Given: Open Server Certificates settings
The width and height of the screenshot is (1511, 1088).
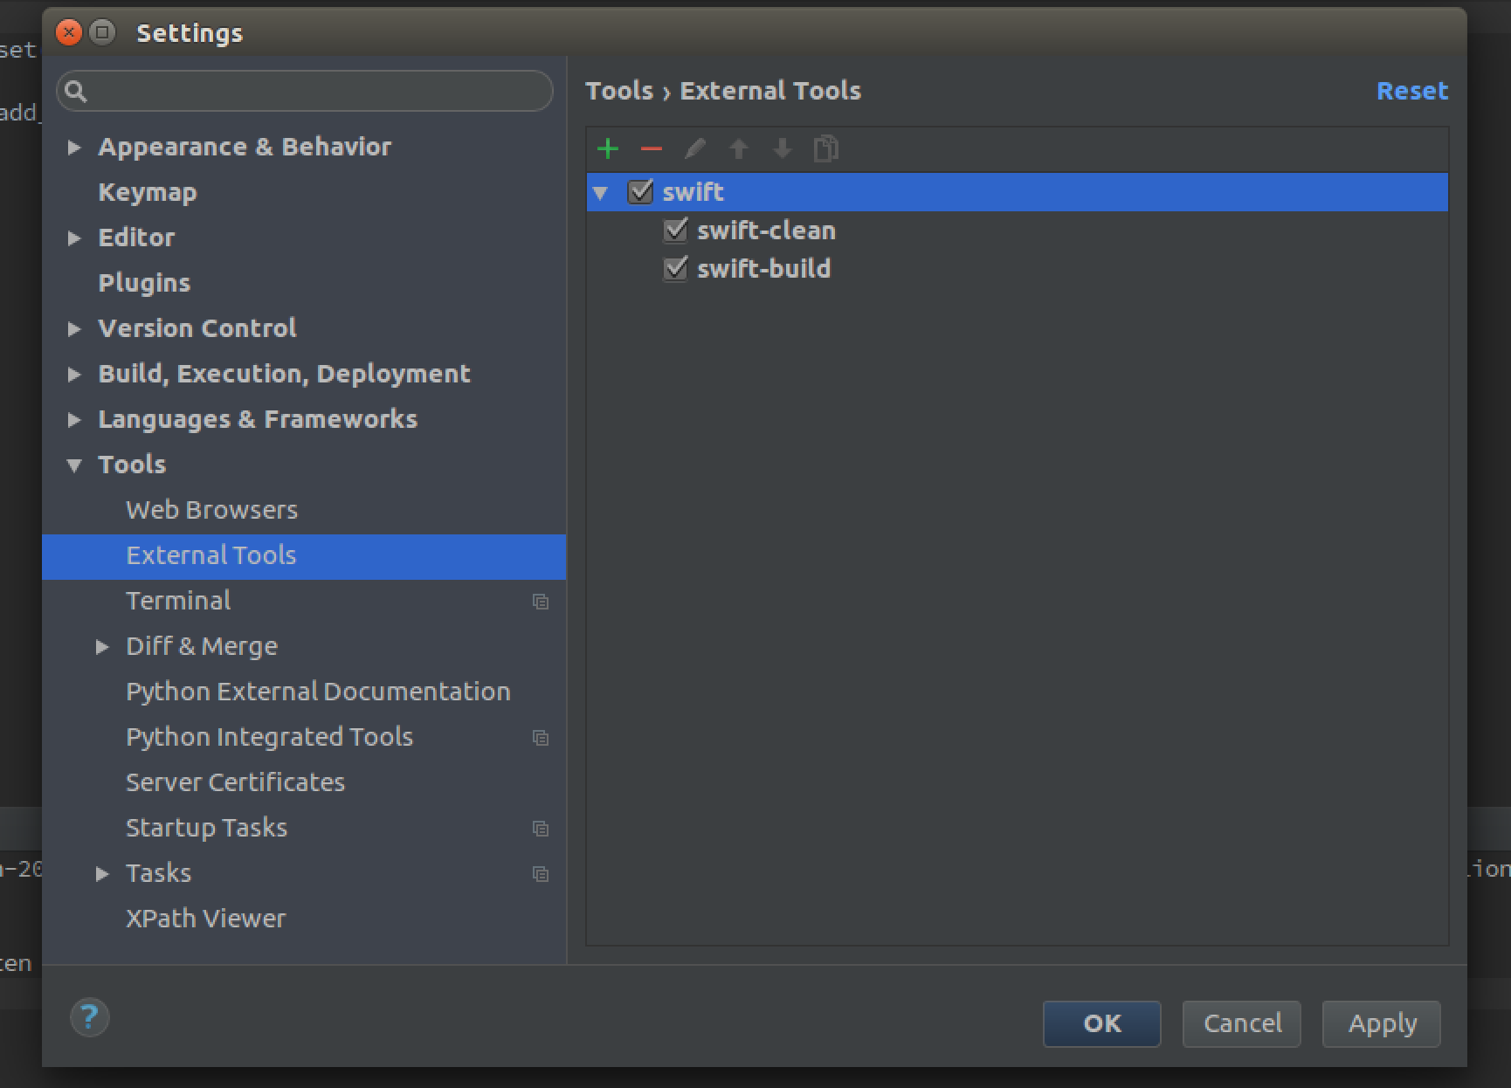Looking at the screenshot, I should tap(235, 782).
